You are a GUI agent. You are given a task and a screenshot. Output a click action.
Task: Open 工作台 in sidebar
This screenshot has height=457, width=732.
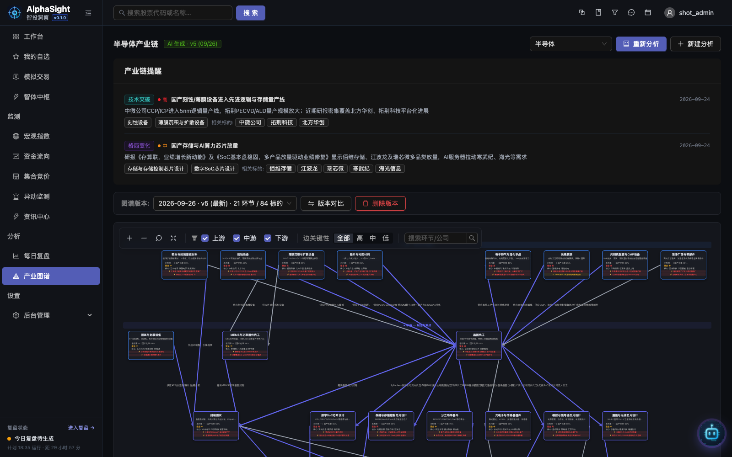point(51,37)
